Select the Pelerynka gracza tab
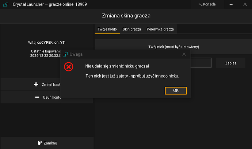The width and height of the screenshot is (252, 149). click(160, 29)
